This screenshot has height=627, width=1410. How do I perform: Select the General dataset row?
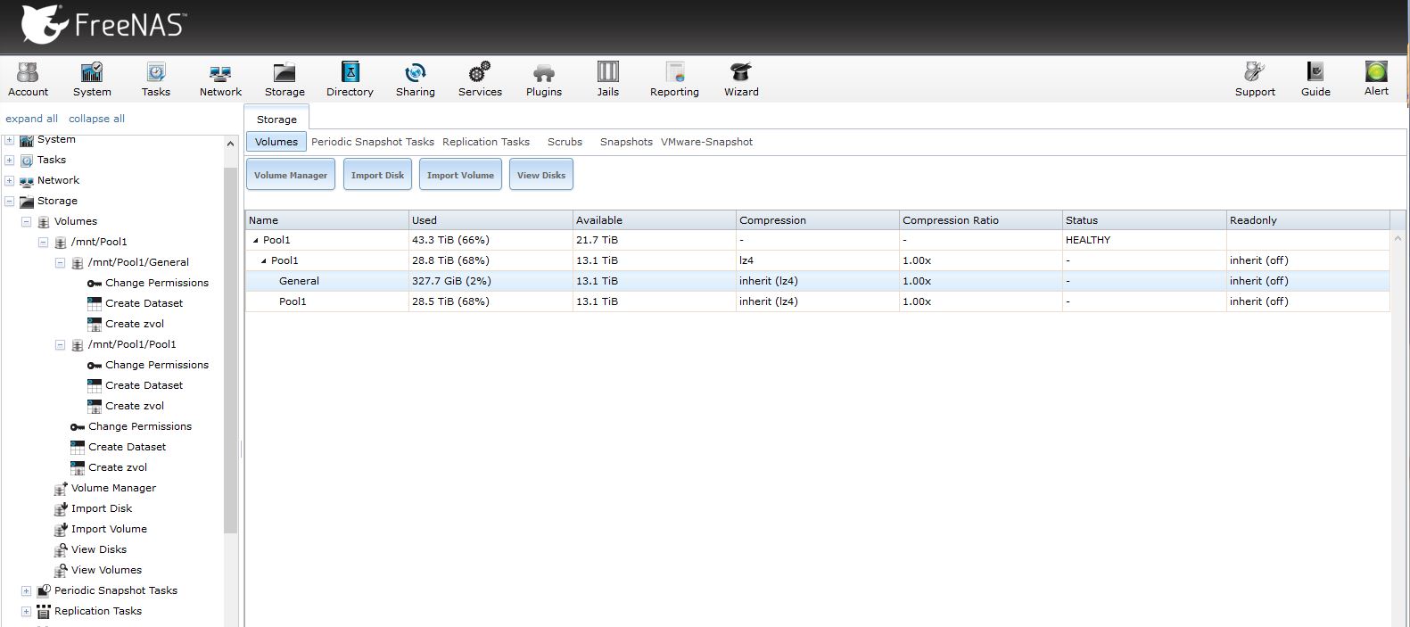(x=818, y=281)
